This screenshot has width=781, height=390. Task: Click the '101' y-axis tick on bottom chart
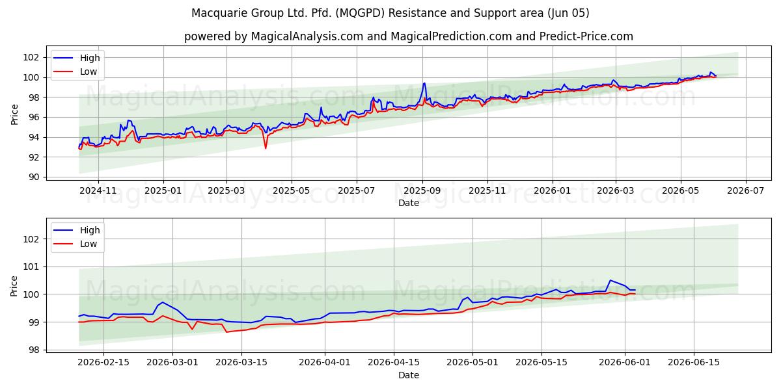(x=33, y=266)
